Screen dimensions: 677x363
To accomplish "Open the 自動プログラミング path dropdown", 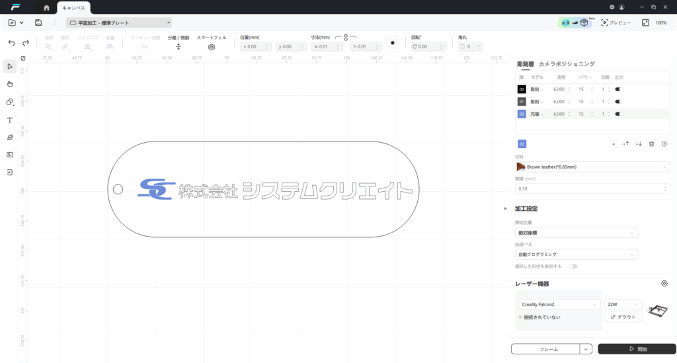I will (x=577, y=255).
